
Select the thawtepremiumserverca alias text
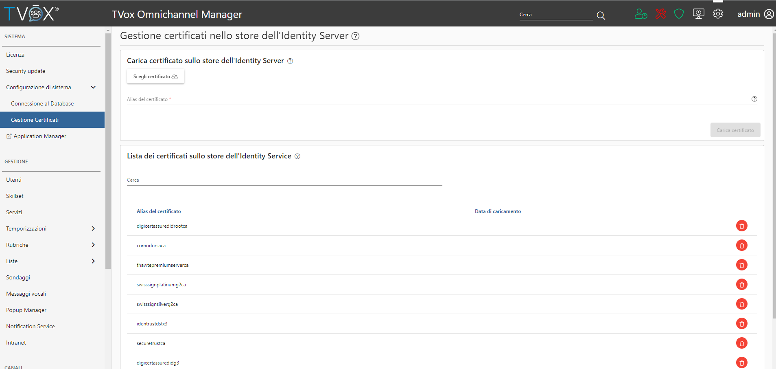tap(162, 265)
